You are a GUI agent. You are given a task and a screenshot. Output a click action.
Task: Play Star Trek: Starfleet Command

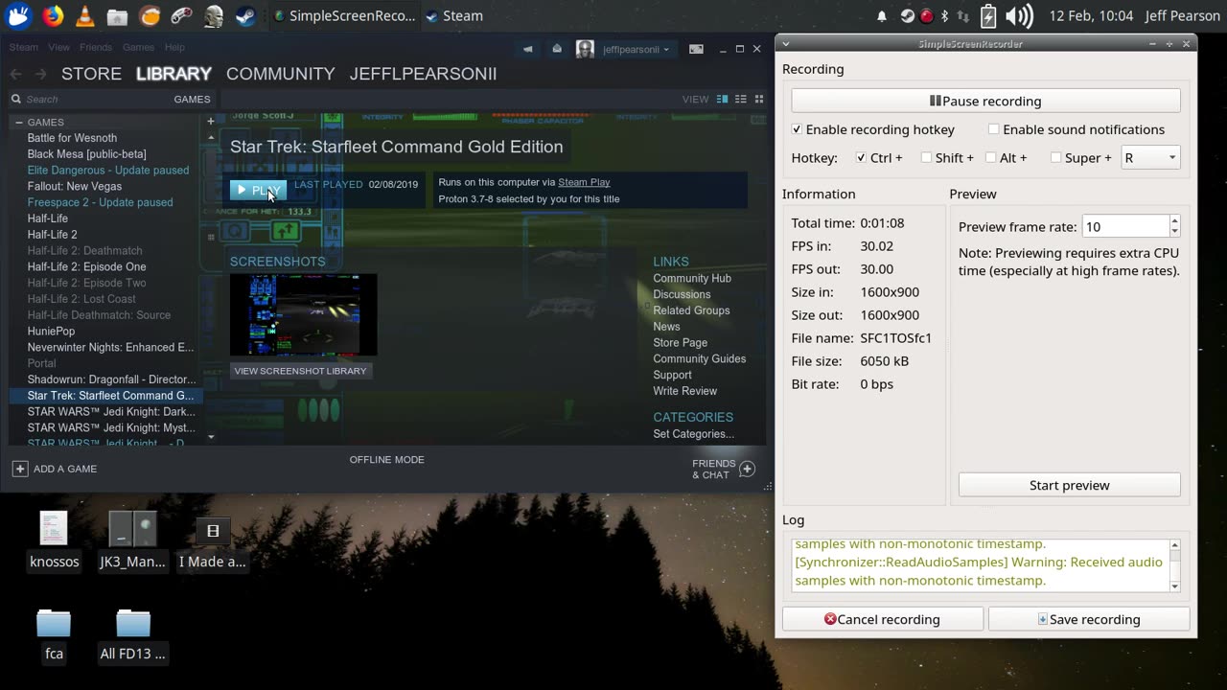(x=258, y=190)
